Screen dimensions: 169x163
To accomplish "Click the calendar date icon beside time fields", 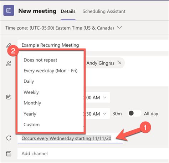I will click(x=9, y=97).
